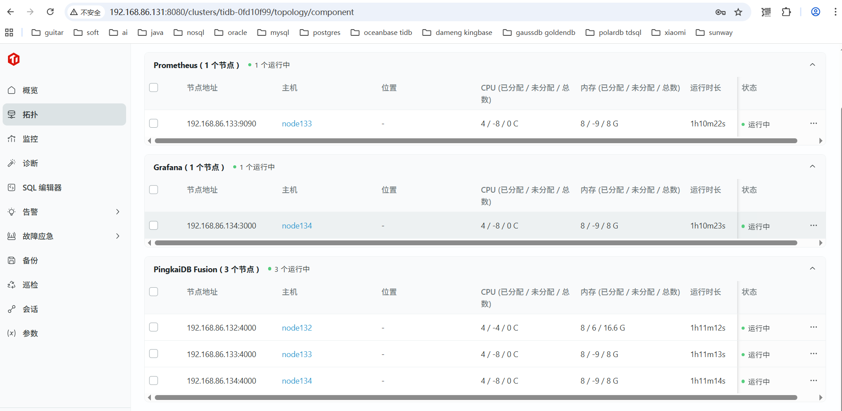The height and width of the screenshot is (411, 842).
Task: Bookmark this page with the star icon
Action: pyautogui.click(x=738, y=12)
